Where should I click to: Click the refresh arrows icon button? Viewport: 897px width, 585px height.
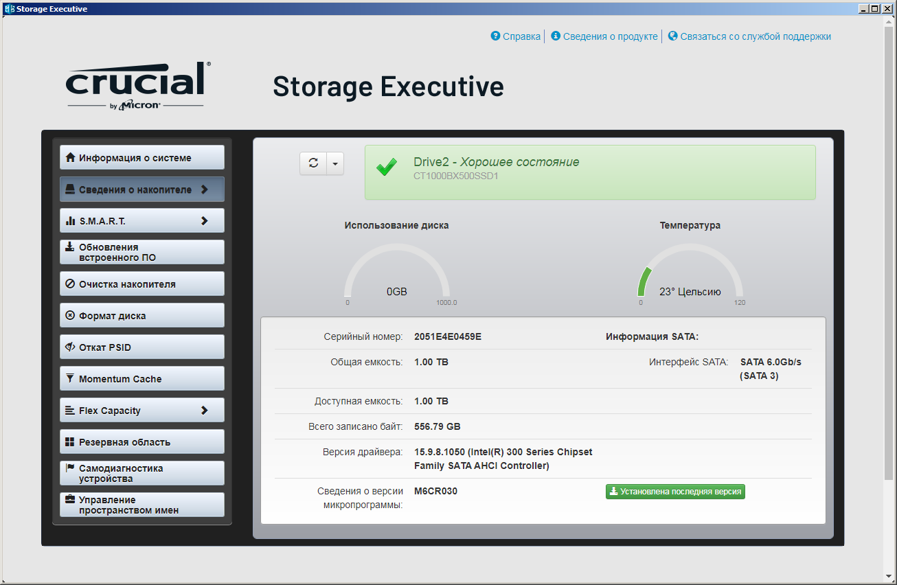(313, 163)
